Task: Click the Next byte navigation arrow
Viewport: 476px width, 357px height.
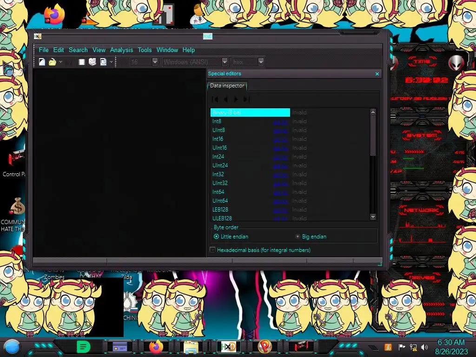Action: click(x=236, y=99)
